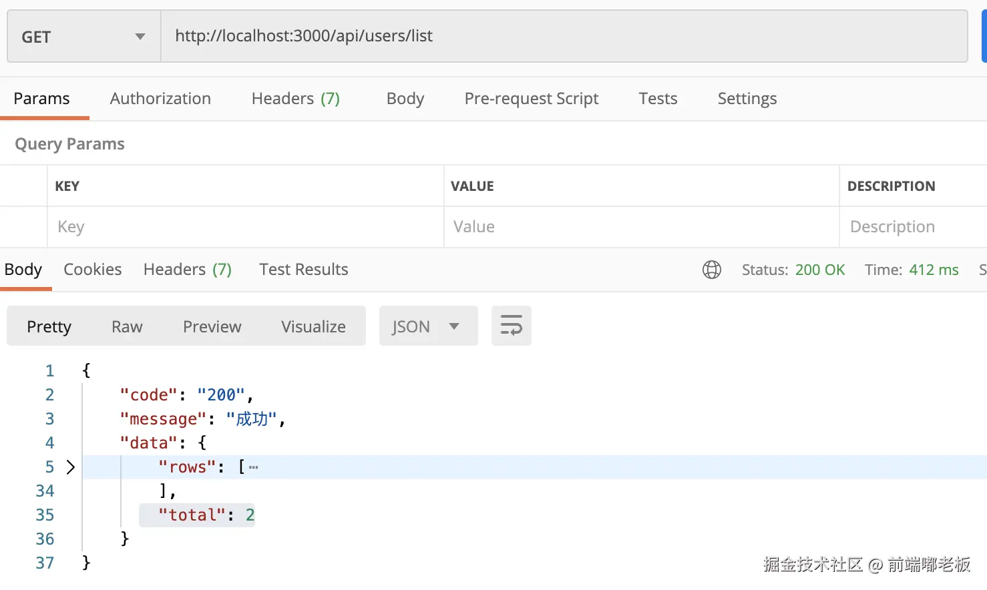Open the request Headers (7) tab
Screen dimensions: 987x590
coord(295,99)
